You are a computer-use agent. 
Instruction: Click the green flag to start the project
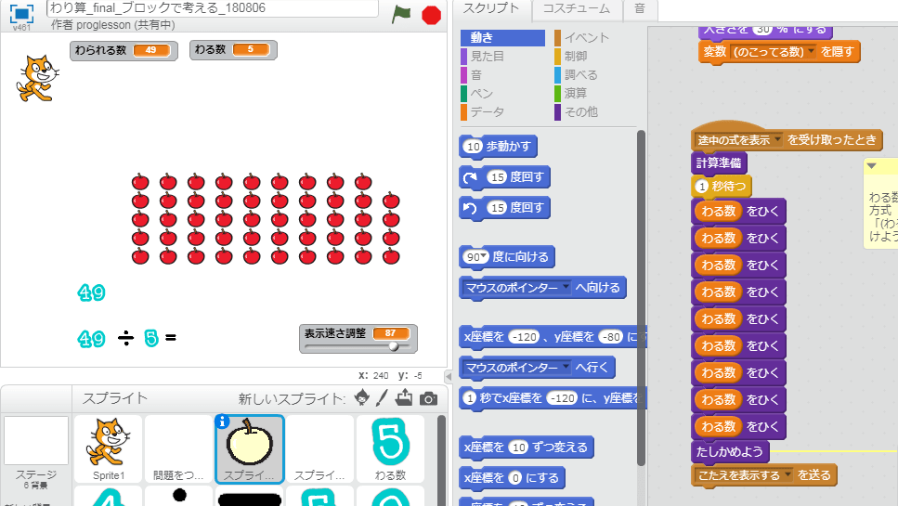(401, 14)
